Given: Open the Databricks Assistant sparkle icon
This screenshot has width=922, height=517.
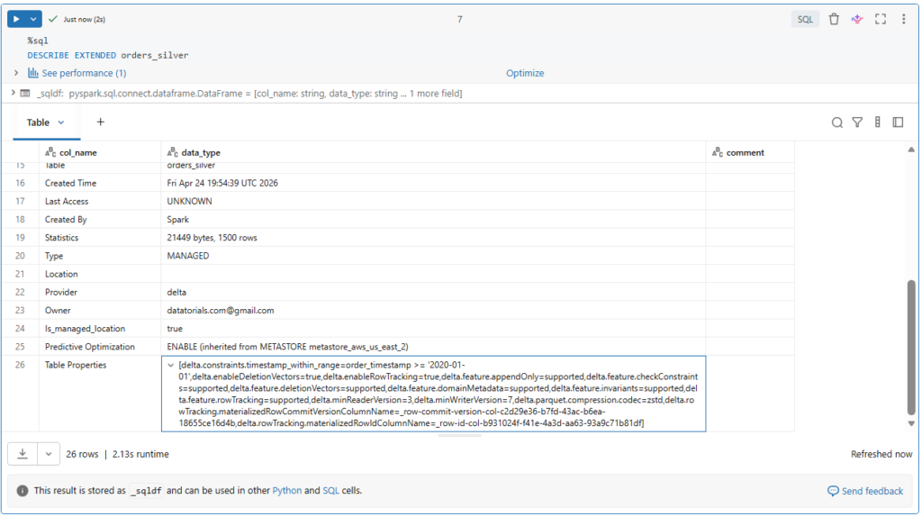Looking at the screenshot, I should click(x=857, y=19).
